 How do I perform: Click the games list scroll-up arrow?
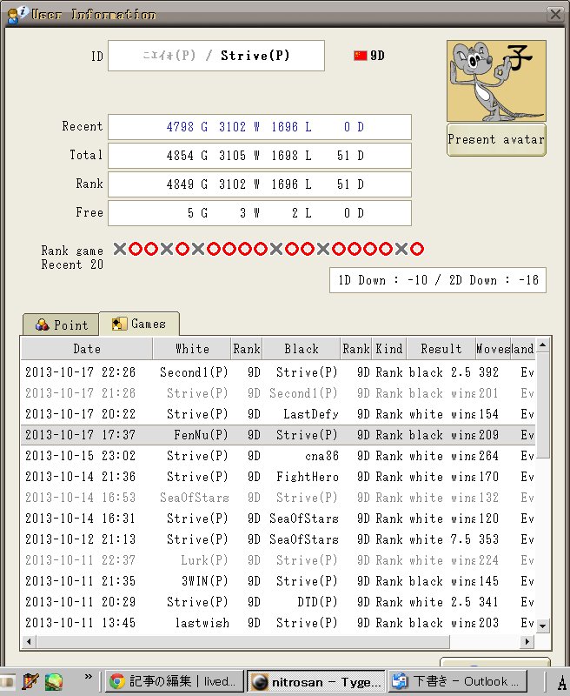(543, 345)
